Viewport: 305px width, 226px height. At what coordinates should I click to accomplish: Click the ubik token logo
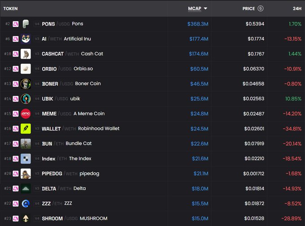pyautogui.click(x=26, y=99)
